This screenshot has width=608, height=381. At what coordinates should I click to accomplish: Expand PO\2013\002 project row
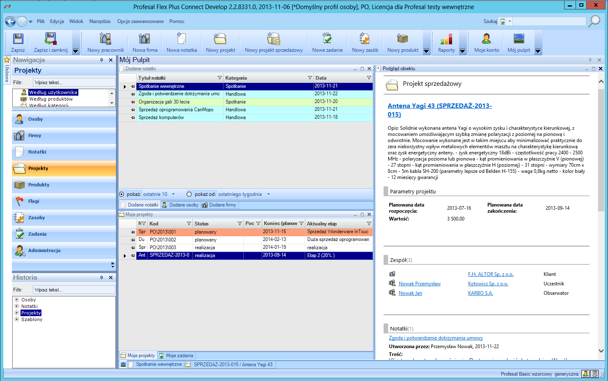(133, 240)
